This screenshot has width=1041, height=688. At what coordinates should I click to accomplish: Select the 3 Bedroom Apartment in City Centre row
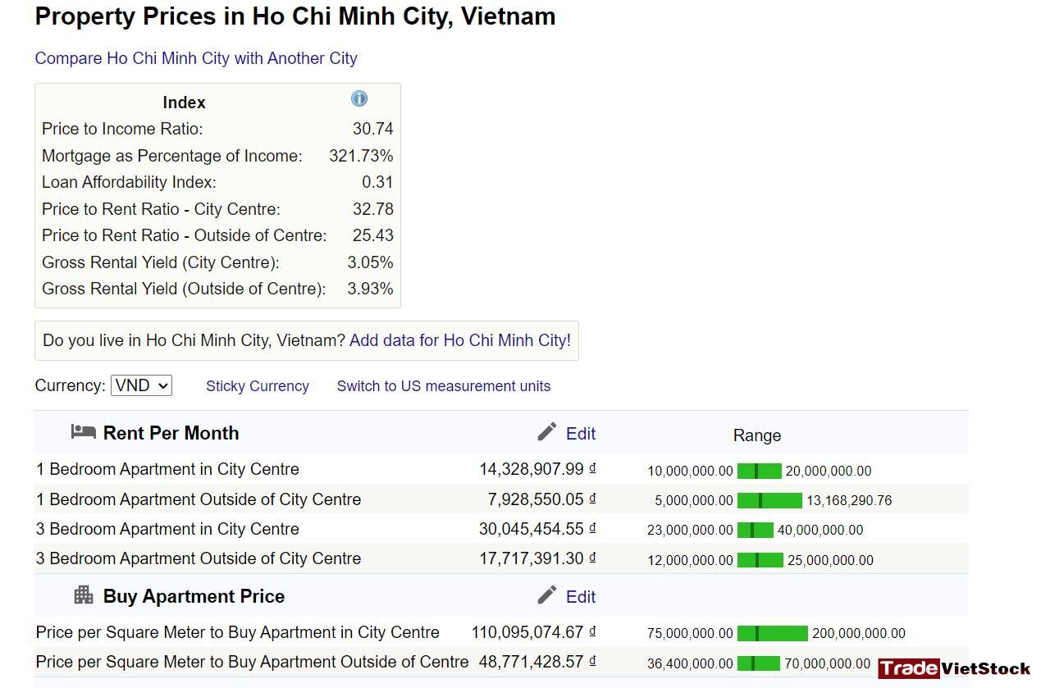[x=501, y=529]
